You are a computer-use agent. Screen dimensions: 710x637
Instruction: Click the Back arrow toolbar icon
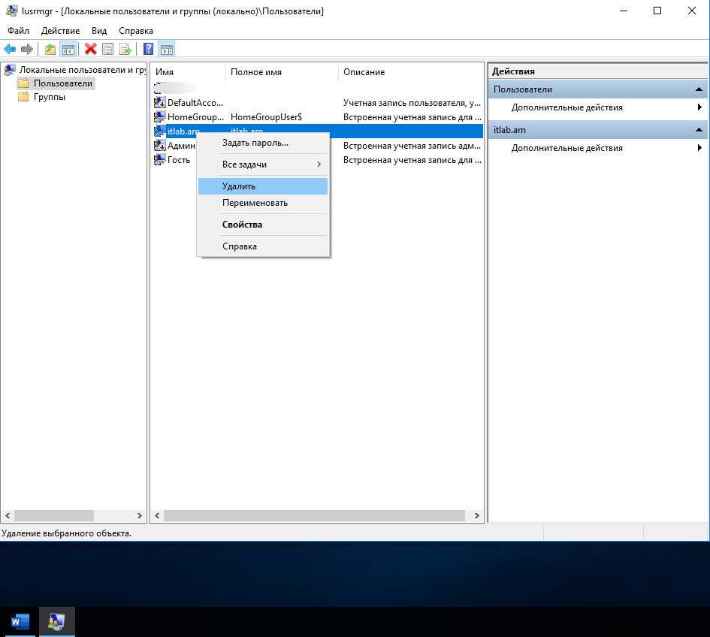click(x=10, y=50)
